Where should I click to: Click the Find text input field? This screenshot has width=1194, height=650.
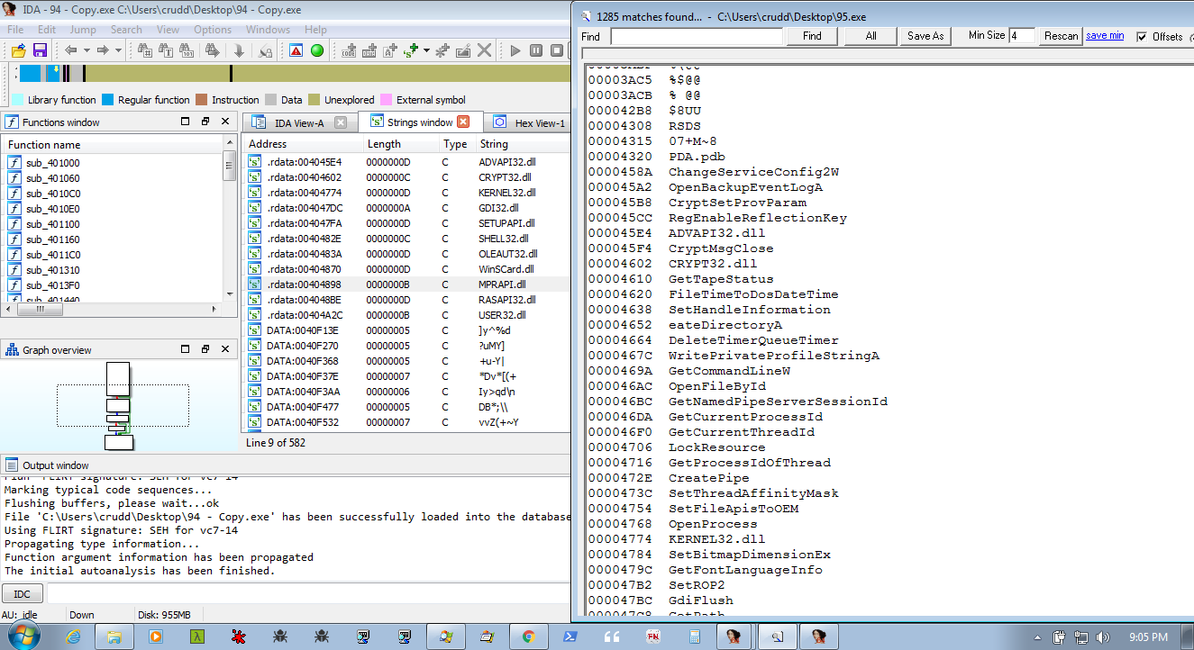point(697,36)
